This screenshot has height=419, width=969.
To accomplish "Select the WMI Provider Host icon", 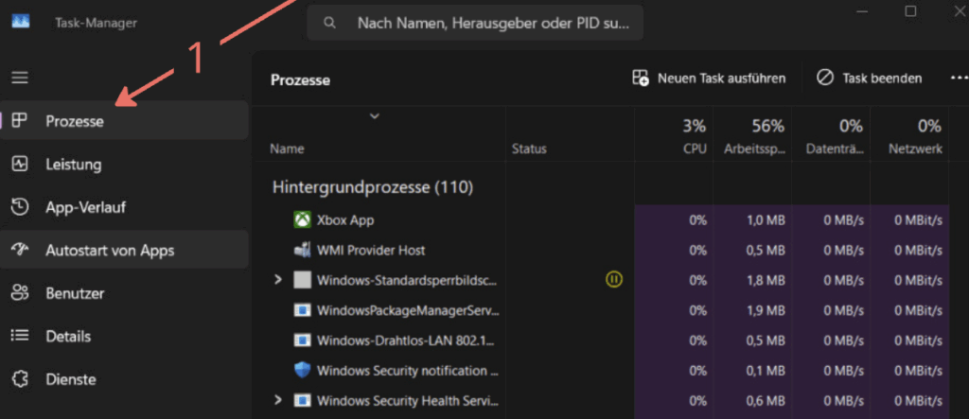I will [x=302, y=251].
